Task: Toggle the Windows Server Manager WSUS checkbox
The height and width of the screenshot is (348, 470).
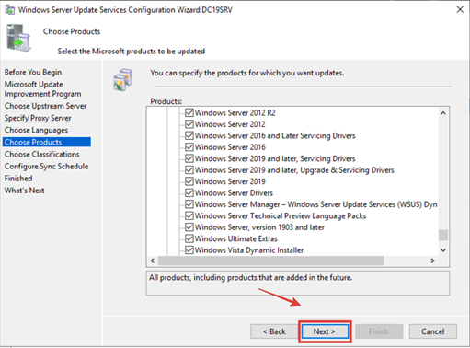Action: (189, 204)
